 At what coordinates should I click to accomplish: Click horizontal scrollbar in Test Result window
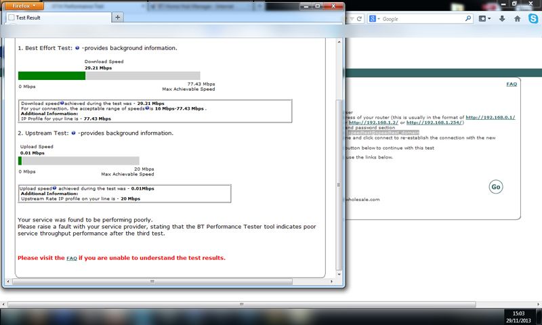coord(152,282)
